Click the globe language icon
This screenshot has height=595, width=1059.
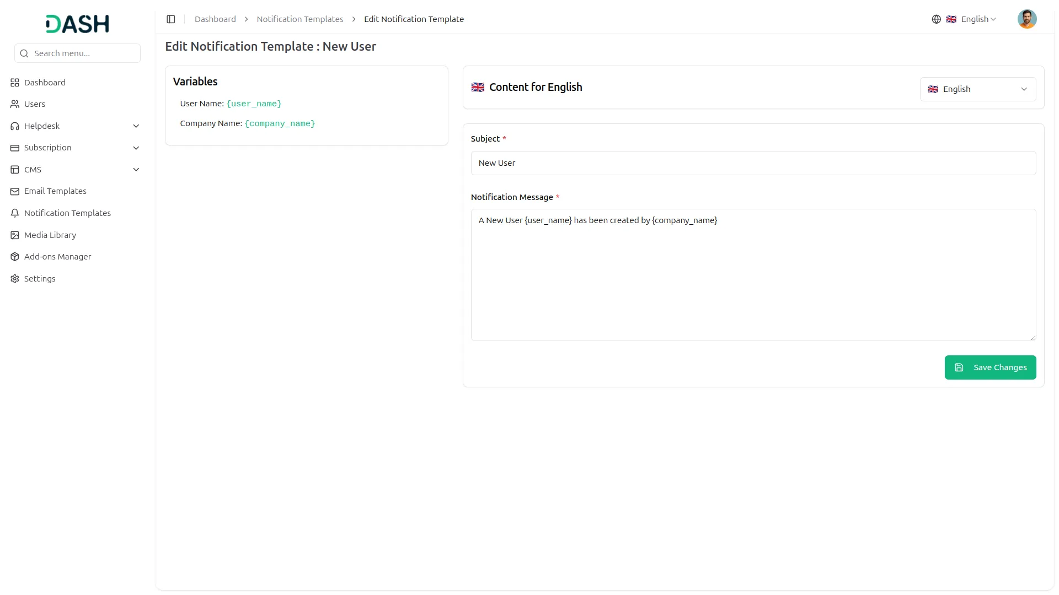(936, 19)
